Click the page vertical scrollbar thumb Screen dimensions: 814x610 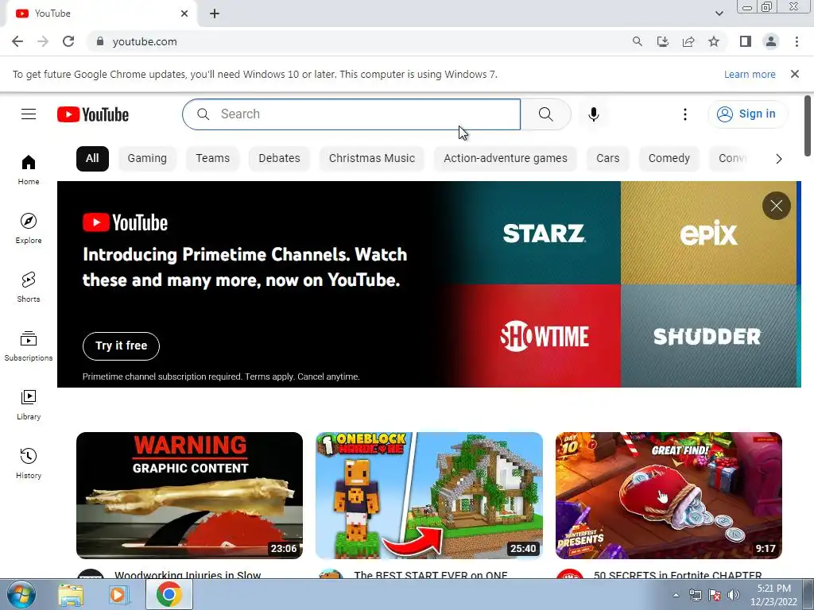pos(808,125)
